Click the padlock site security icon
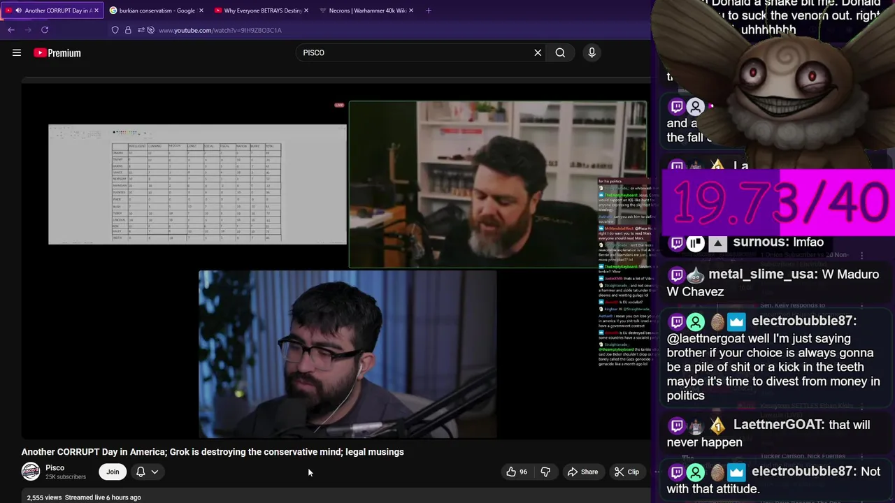 (x=128, y=30)
